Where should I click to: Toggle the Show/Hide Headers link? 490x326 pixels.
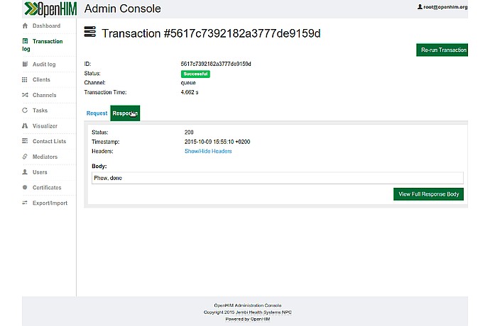(x=208, y=151)
